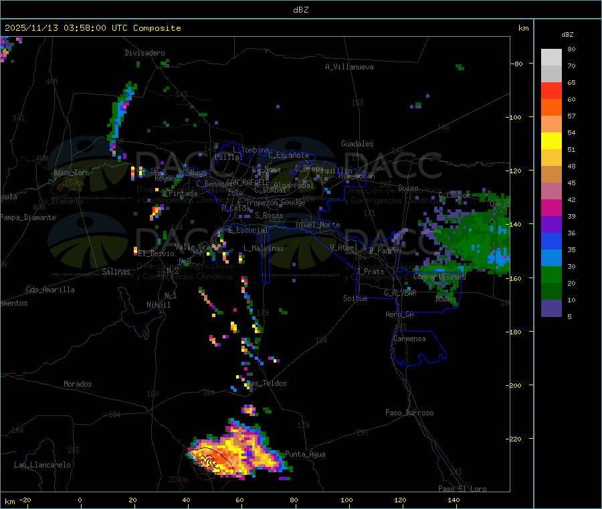Screen dimensions: 602x509
Task: Click the Morados place name
Action: pos(78,384)
